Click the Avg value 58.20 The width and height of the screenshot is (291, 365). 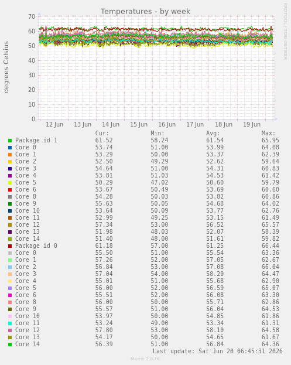coord(215,274)
